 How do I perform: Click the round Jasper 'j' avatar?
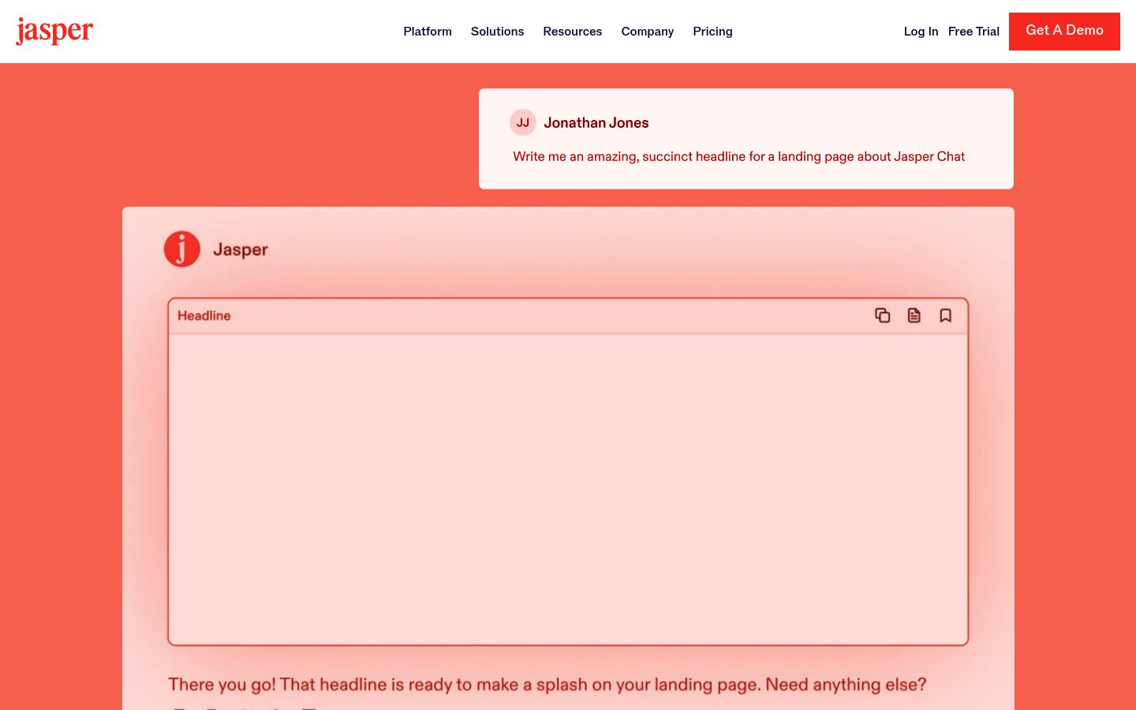[181, 249]
